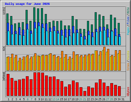Click the "Sites" legend label

[128, 67]
